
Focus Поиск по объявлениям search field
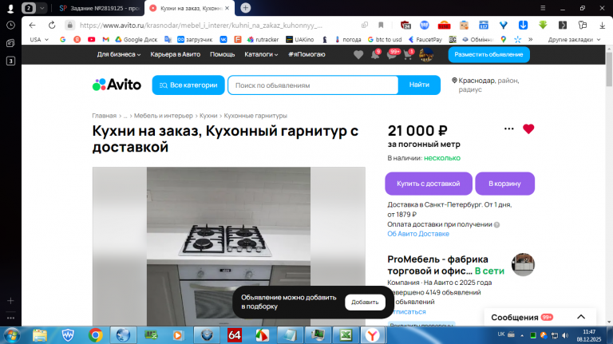coord(313,85)
